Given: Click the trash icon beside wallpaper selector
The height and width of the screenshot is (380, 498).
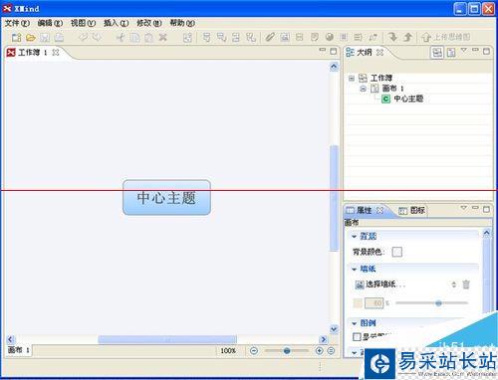Looking at the screenshot, I should point(466,285).
